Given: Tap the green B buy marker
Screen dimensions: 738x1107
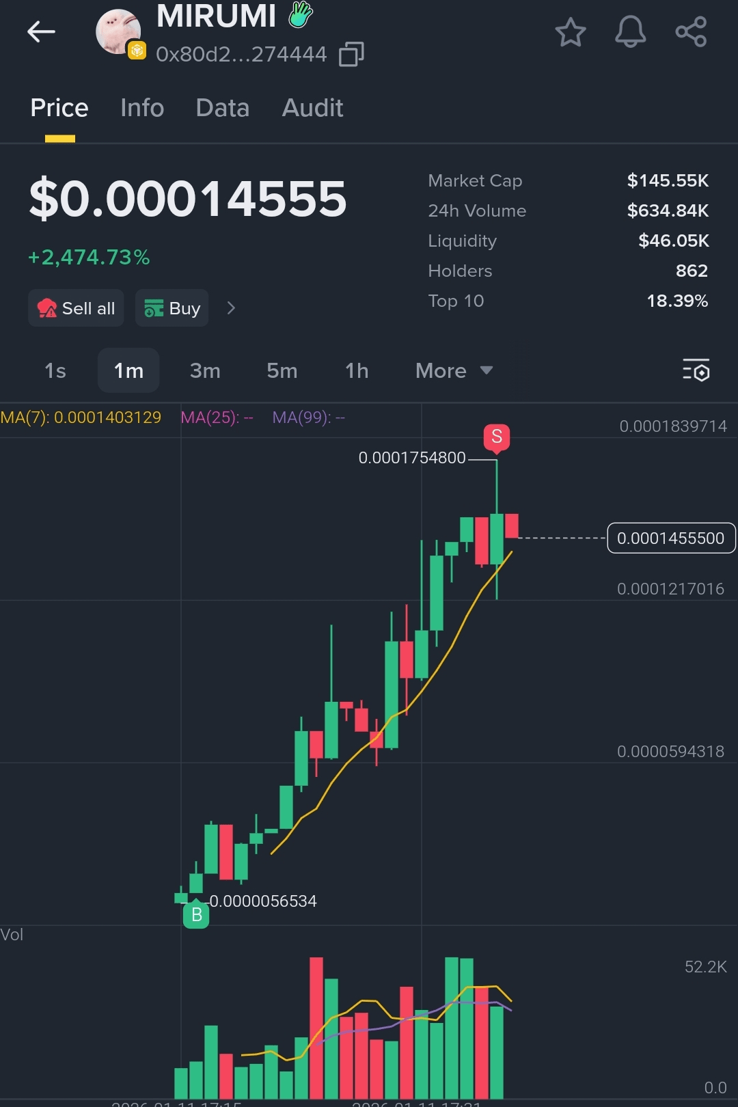Looking at the screenshot, I should (196, 914).
